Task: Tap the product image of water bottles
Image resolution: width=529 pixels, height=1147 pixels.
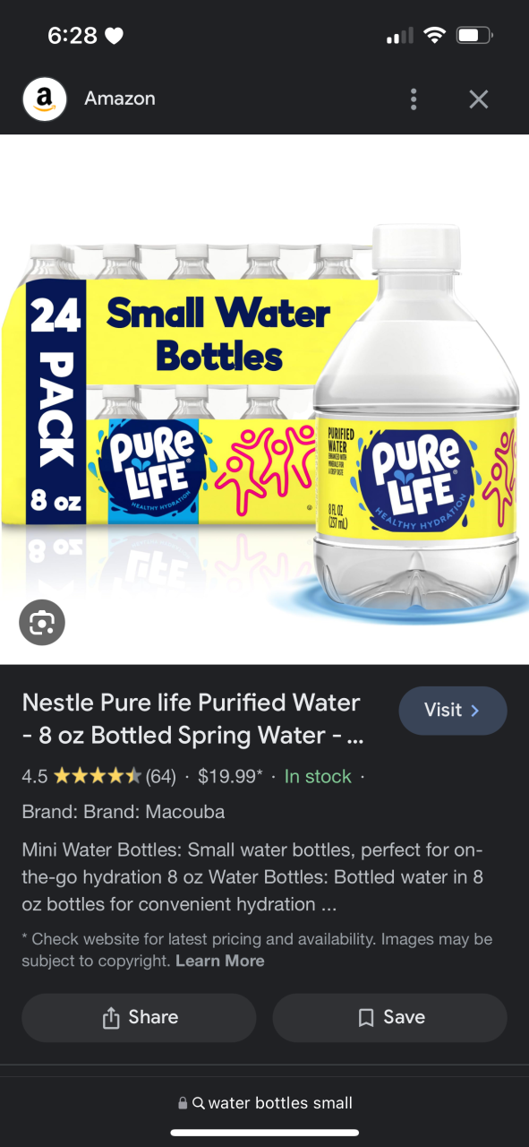Action: click(264, 400)
